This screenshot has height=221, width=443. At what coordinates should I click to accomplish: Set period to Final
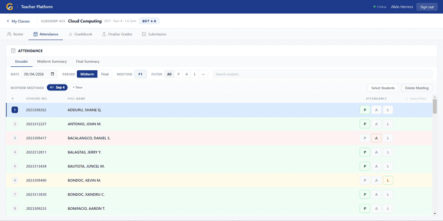[105, 74]
